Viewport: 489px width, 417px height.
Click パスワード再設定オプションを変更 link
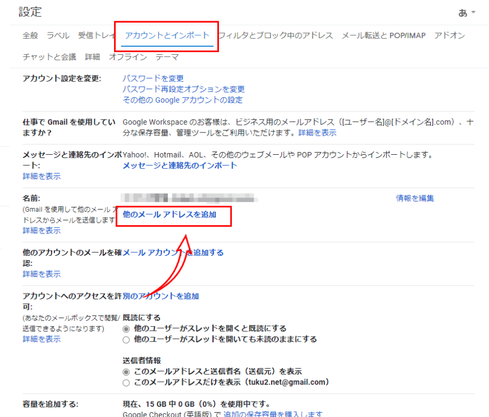pyautogui.click(x=184, y=89)
